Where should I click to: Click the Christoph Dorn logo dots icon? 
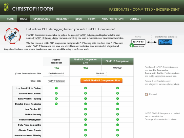6,7
